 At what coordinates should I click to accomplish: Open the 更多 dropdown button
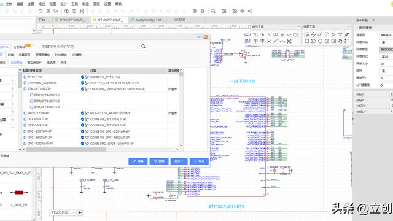[x=179, y=161]
